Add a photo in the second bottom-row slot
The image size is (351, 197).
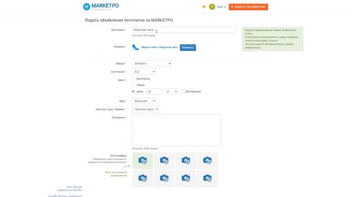[164, 178]
